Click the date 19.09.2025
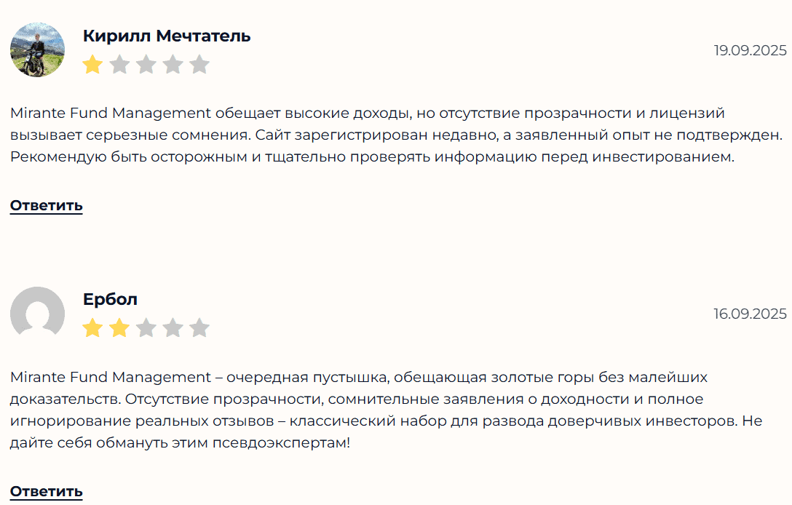The height and width of the screenshot is (505, 792). point(751,51)
